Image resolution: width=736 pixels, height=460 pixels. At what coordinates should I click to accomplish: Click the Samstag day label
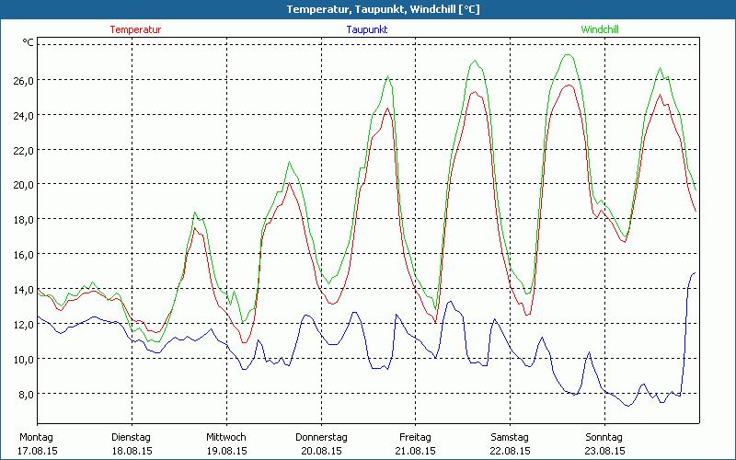(x=510, y=438)
